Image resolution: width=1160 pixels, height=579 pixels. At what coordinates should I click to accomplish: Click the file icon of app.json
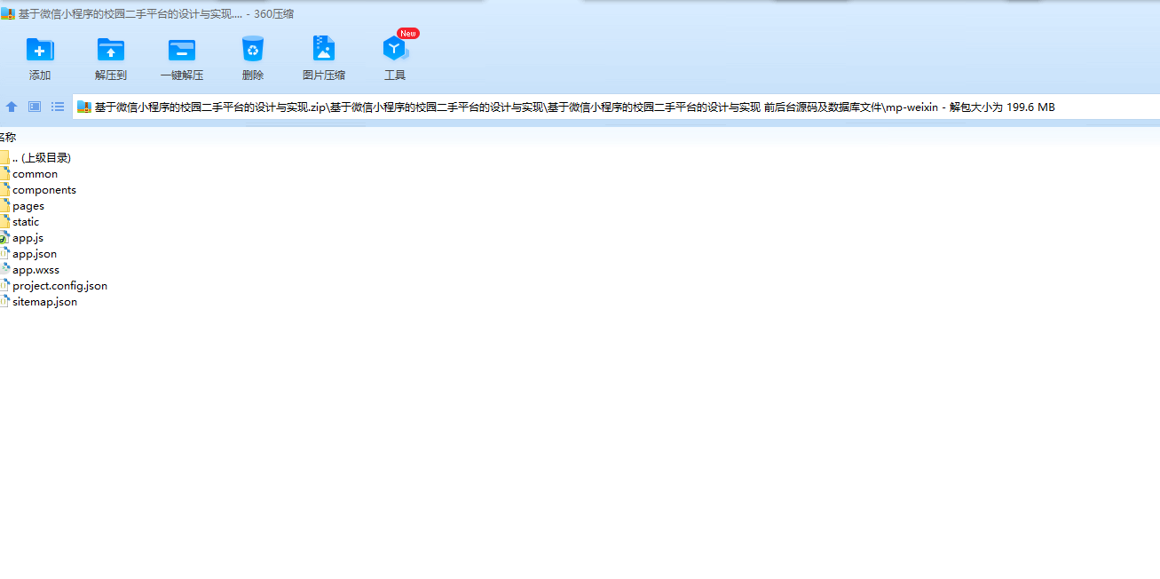point(4,254)
